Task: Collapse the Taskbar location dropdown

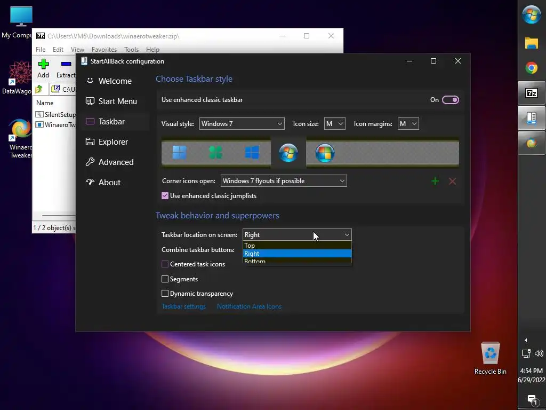Action: [297, 235]
